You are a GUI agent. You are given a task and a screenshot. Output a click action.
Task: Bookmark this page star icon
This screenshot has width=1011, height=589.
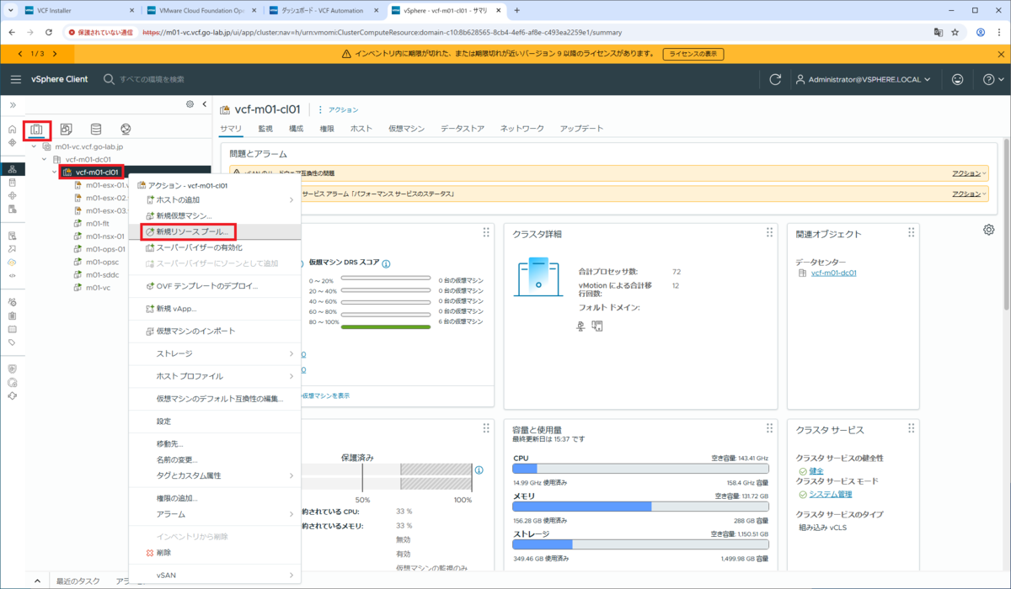tap(955, 32)
